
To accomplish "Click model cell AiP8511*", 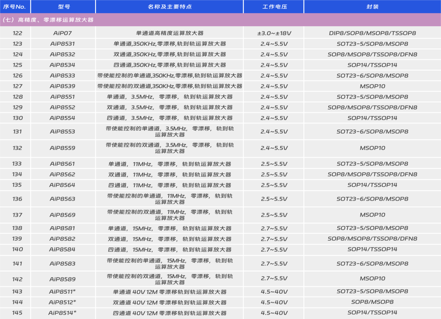I will (62, 292).
